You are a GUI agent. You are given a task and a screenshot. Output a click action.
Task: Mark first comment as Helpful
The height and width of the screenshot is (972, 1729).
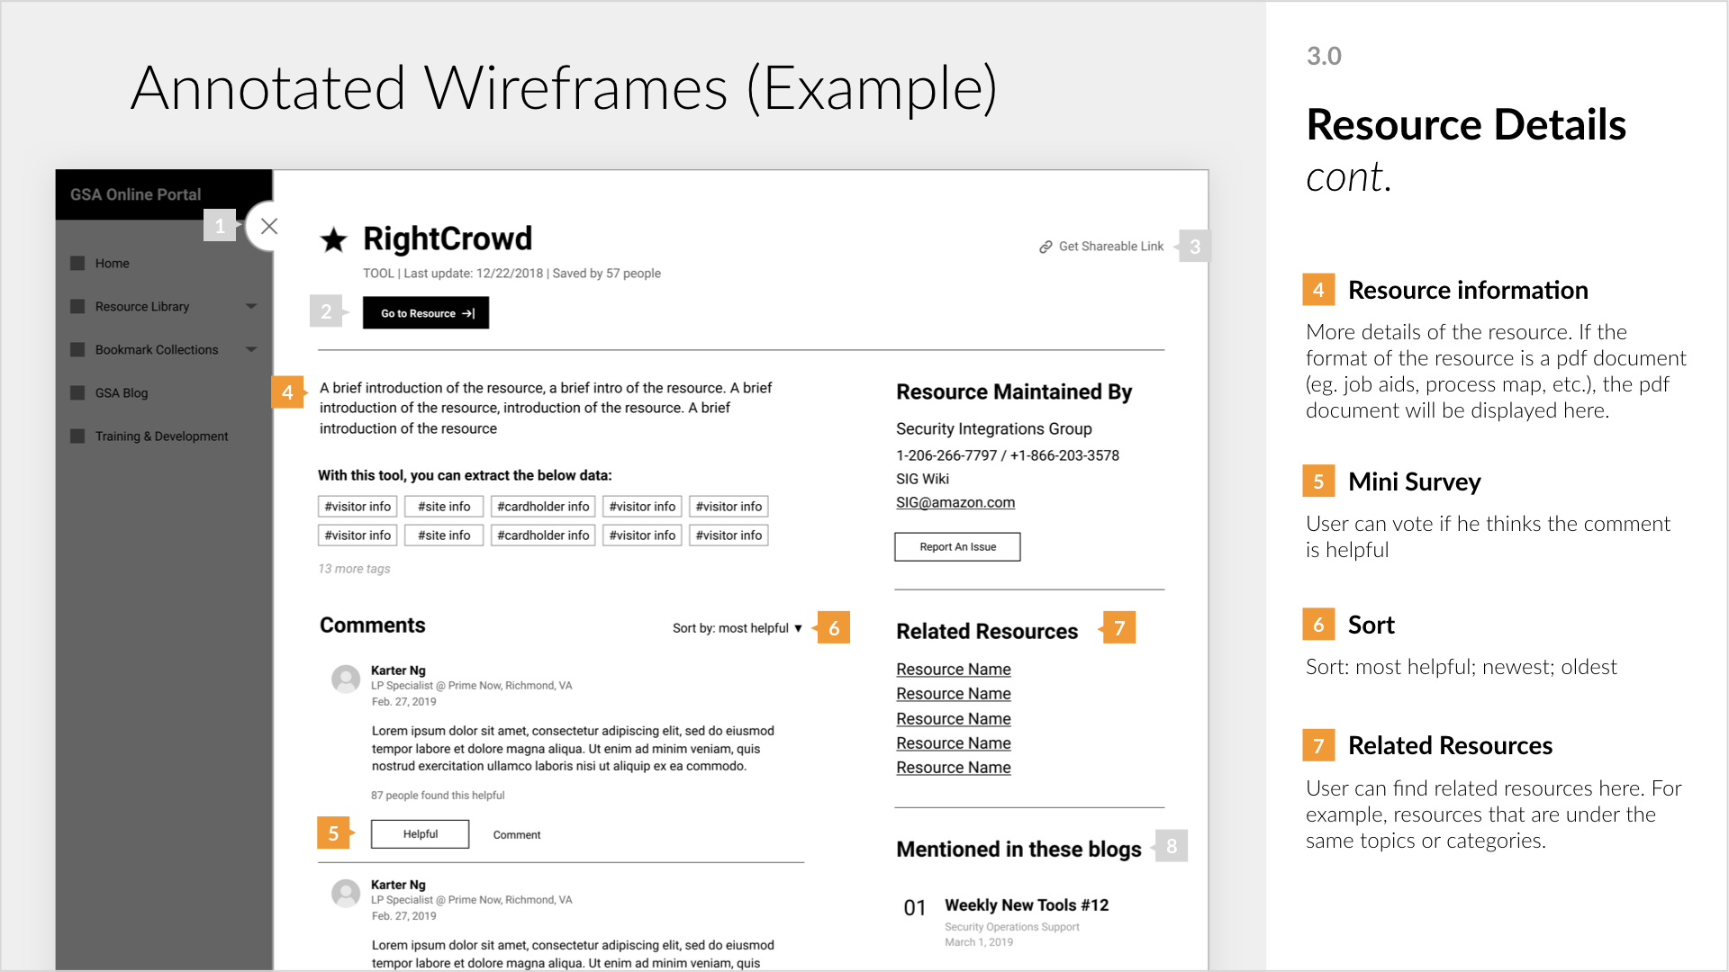420,834
